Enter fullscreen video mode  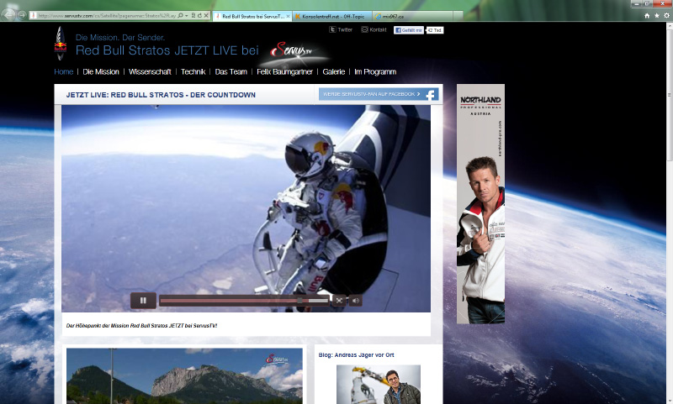click(339, 301)
